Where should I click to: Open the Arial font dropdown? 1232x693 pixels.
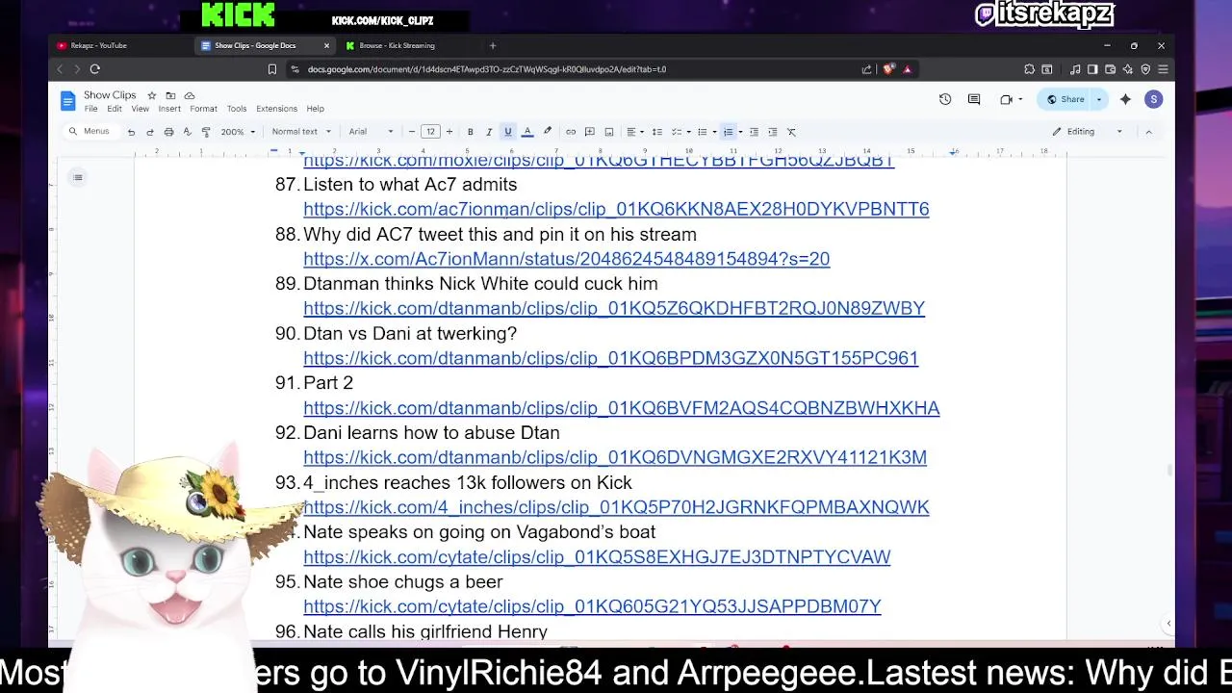click(x=372, y=132)
